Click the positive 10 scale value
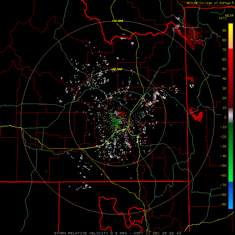Viewport: 235px width, 235px height. [x=224, y=108]
